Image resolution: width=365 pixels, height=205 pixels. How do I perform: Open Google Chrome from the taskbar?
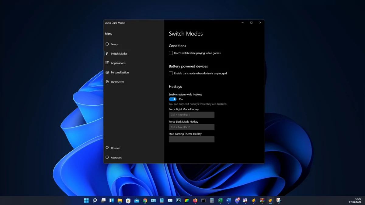[145, 200]
